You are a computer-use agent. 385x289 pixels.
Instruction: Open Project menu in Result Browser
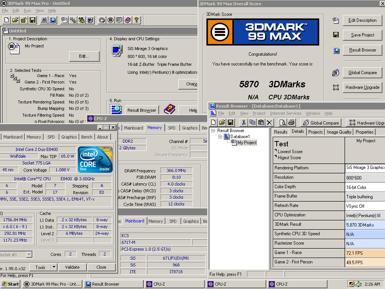(259, 113)
